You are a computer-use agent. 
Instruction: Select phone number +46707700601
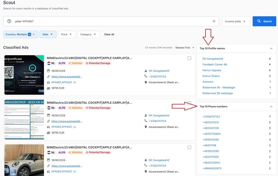coord(212,134)
